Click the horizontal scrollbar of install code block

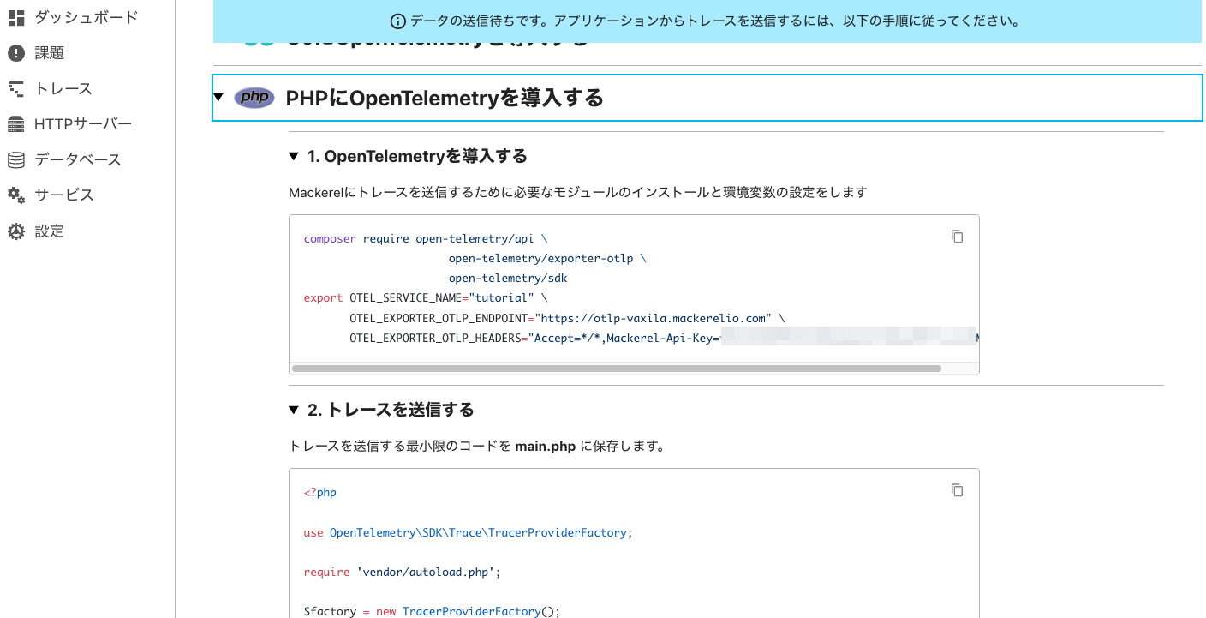617,369
